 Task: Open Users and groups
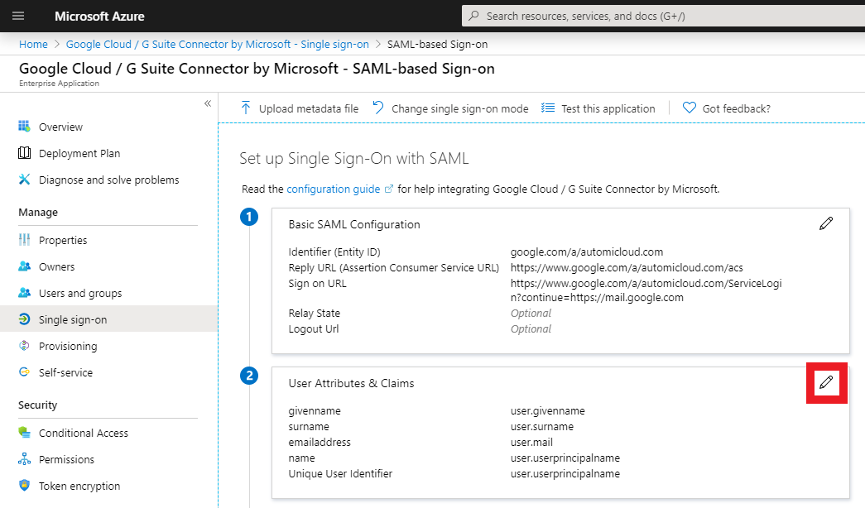pyautogui.click(x=79, y=293)
